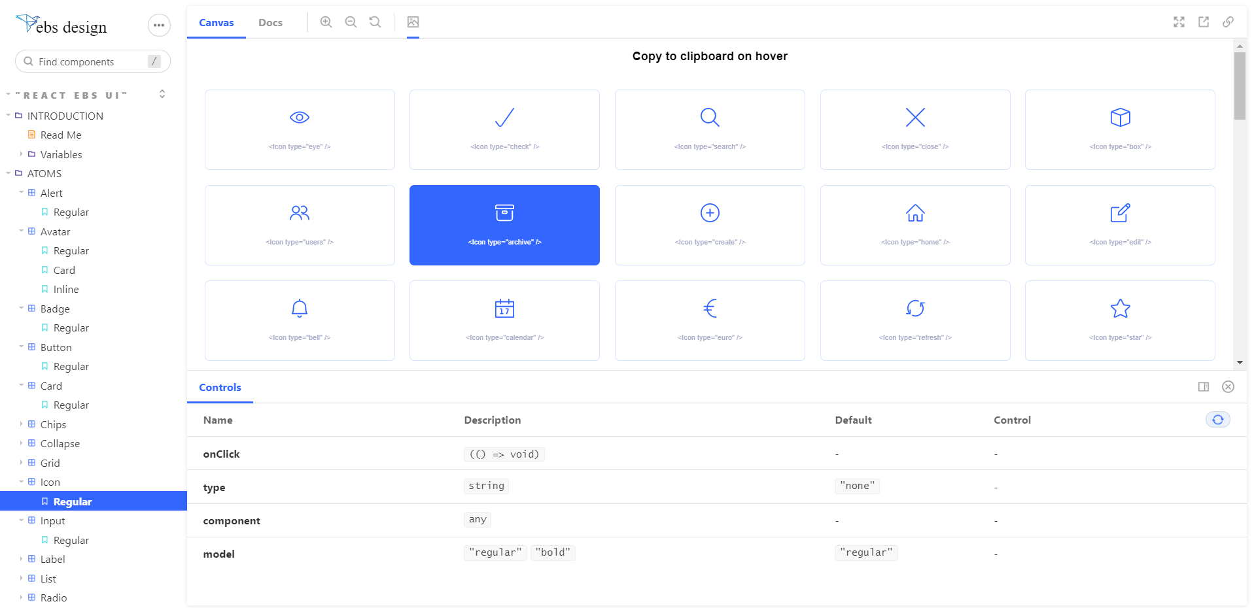
Task: Click the zoom in magnifier icon
Action: click(x=326, y=22)
